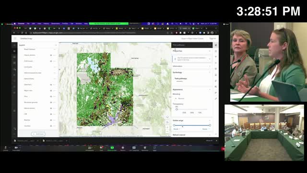Click Zoom Record button

pos(123,148)
